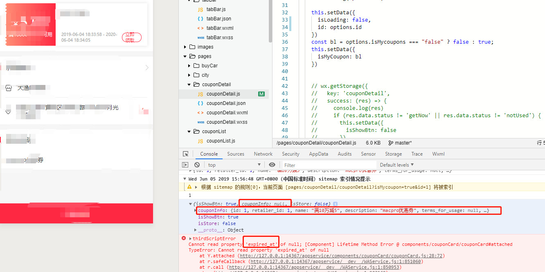Image resolution: width=545 pixels, height=272 pixels.
Task: Switch to the Network tab
Action: coord(263,154)
